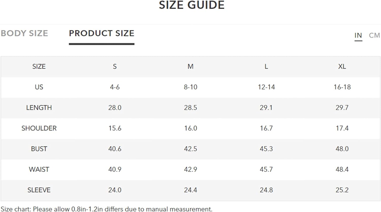Click the US 16-18 cell
The height and width of the screenshot is (212, 381).
342,87
